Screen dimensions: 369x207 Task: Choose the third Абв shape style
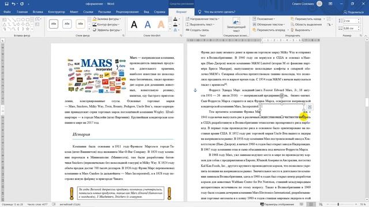coord(81,24)
